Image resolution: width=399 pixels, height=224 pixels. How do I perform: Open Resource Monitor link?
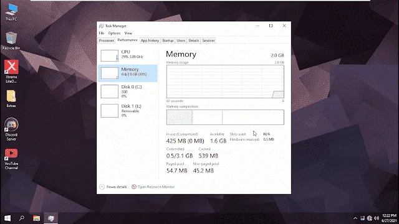(x=156, y=187)
